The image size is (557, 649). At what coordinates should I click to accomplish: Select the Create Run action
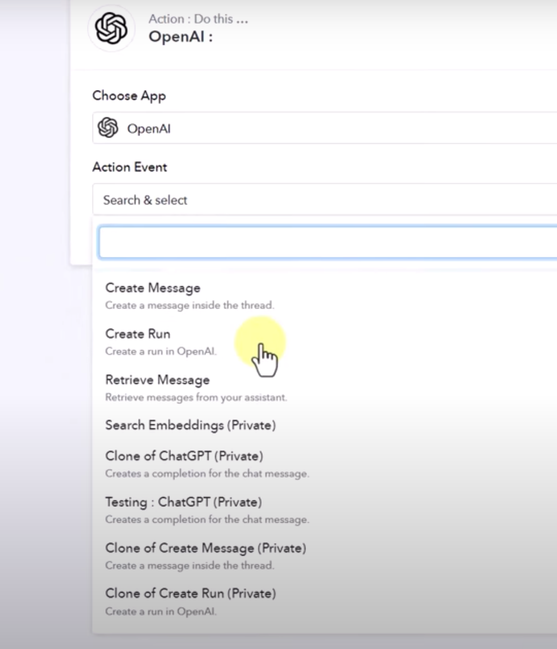click(x=325, y=342)
